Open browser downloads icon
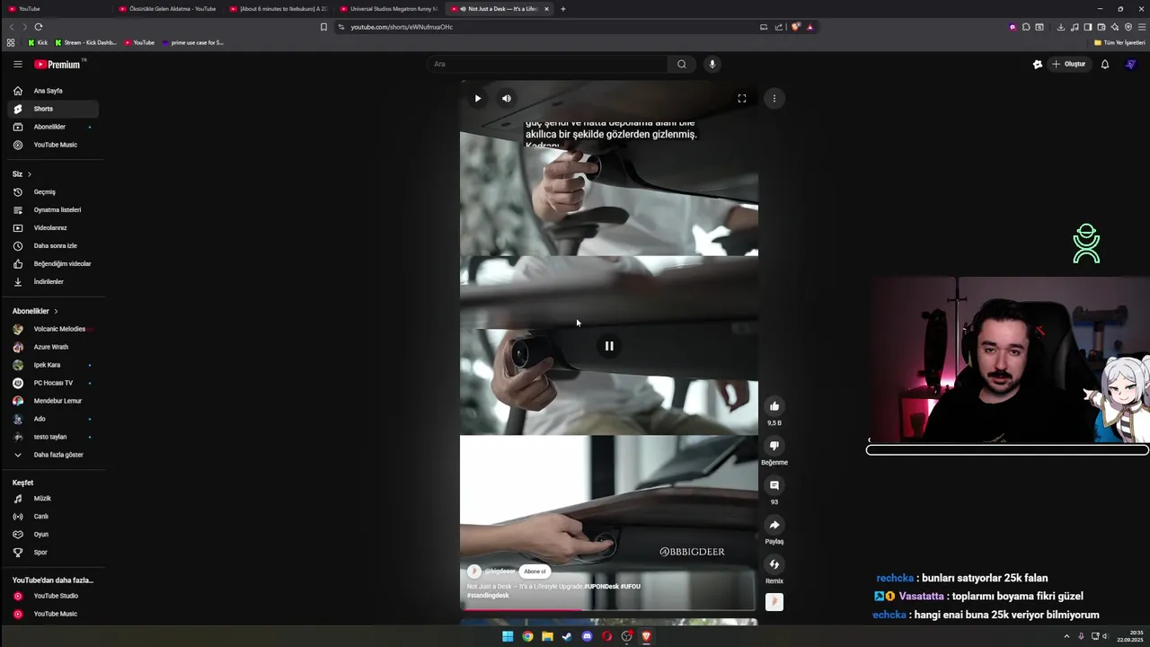1150x647 pixels. pyautogui.click(x=1061, y=27)
